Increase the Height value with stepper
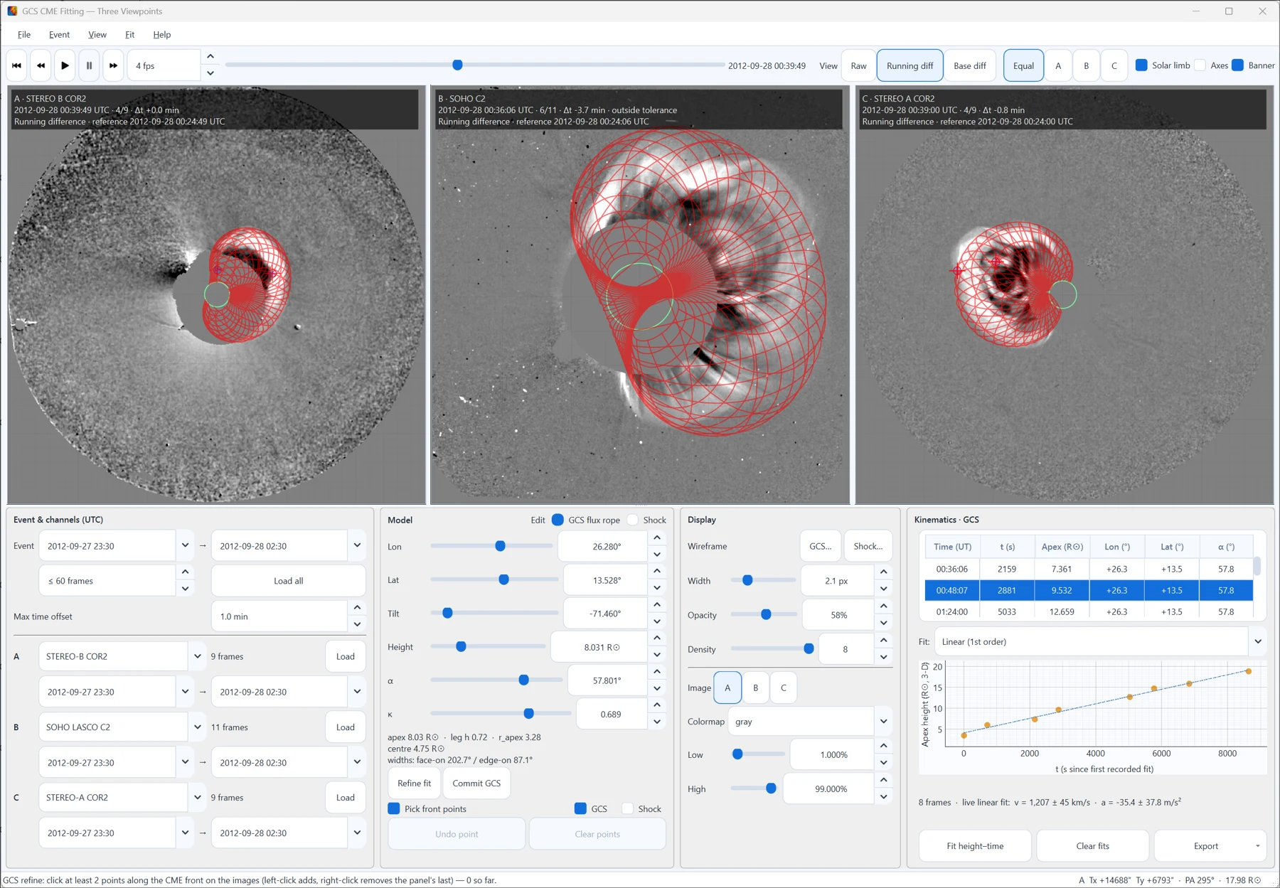Viewport: 1280px width, 888px height. coord(657,638)
